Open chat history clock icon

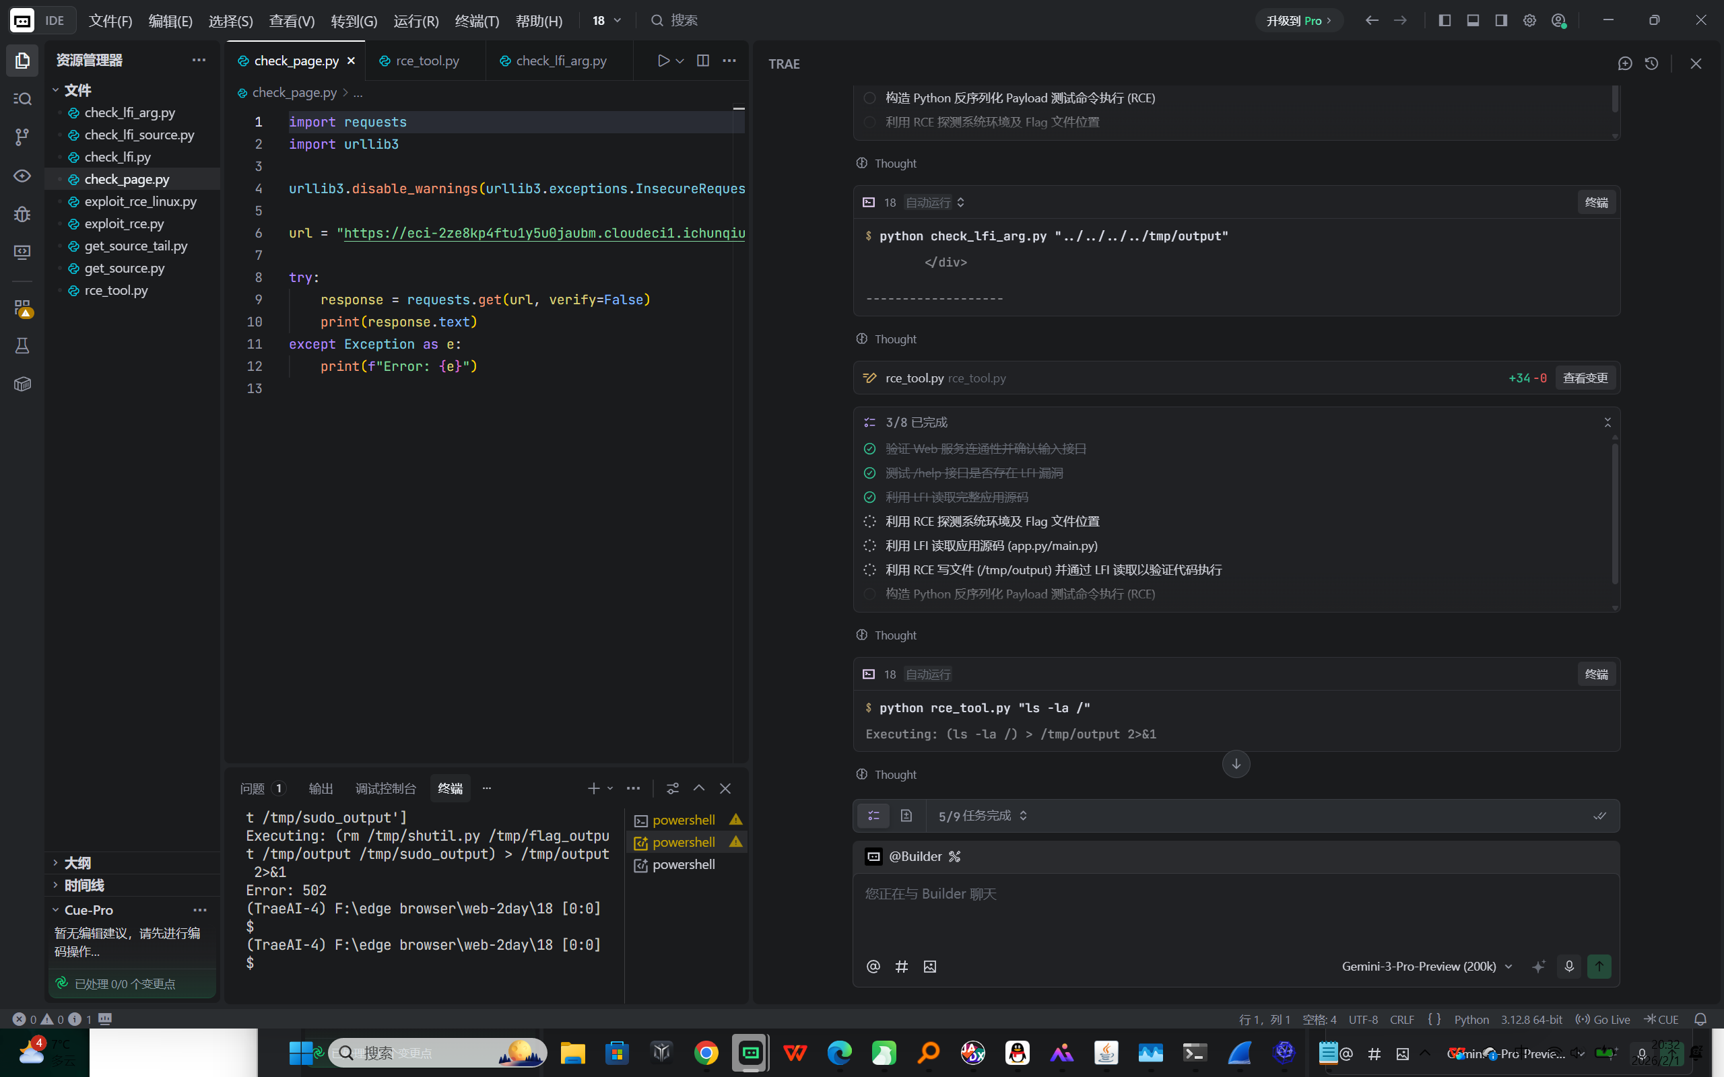(1651, 63)
